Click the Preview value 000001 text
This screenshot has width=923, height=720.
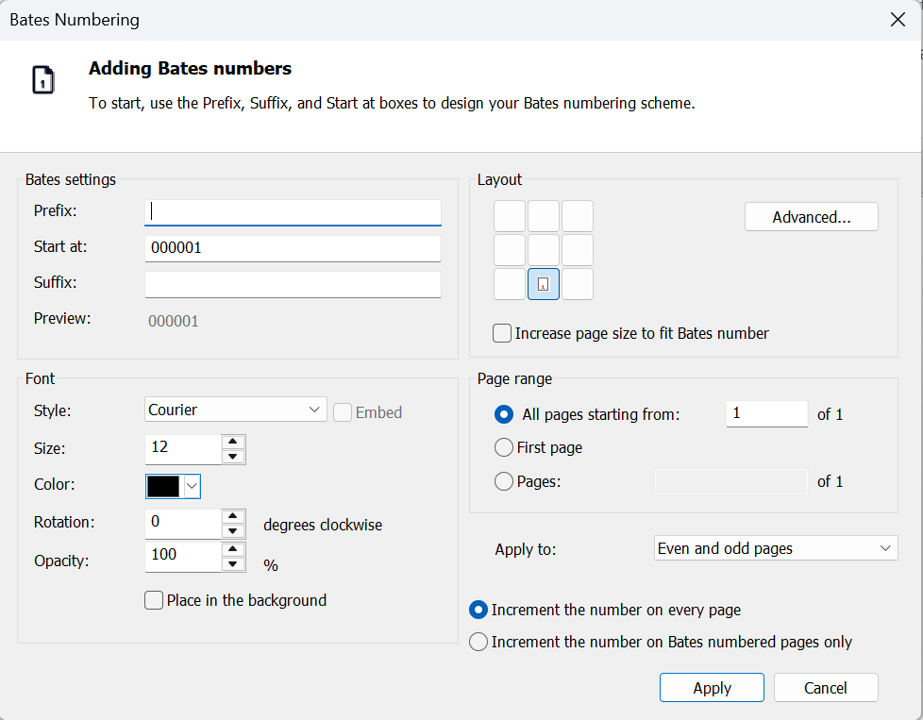173,321
